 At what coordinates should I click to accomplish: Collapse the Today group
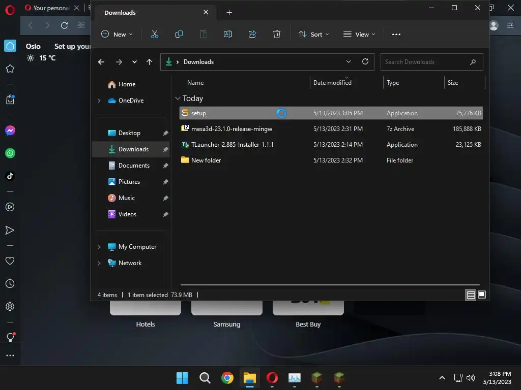178,99
